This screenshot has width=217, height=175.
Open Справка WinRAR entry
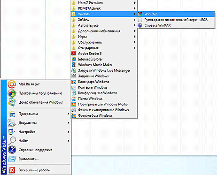176,25
